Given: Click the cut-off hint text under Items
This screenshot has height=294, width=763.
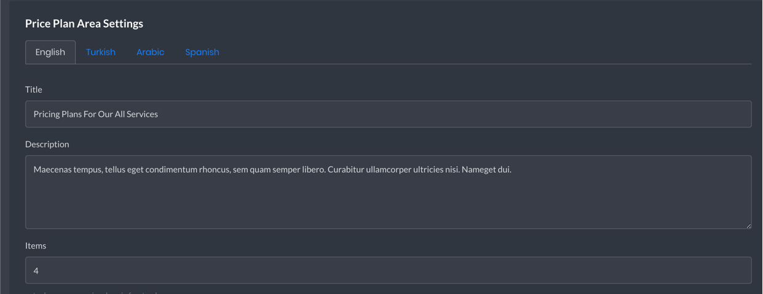Looking at the screenshot, I should tap(92, 292).
